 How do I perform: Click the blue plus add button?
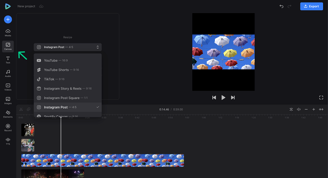[x=8, y=19]
